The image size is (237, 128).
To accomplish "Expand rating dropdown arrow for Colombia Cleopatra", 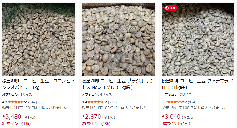I will pyautogui.click(x=26, y=102).
